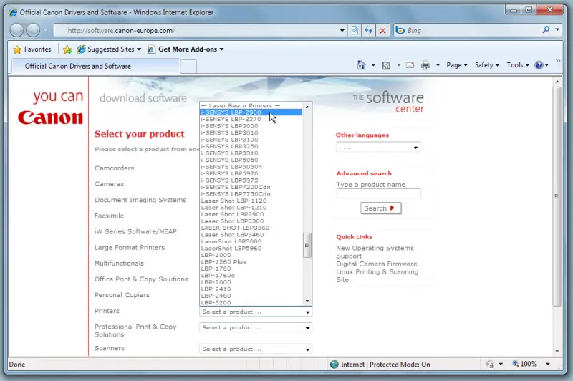This screenshot has height=381, width=573.
Task: Select Laser Shot LBP2900 from the list
Action: tap(251, 214)
